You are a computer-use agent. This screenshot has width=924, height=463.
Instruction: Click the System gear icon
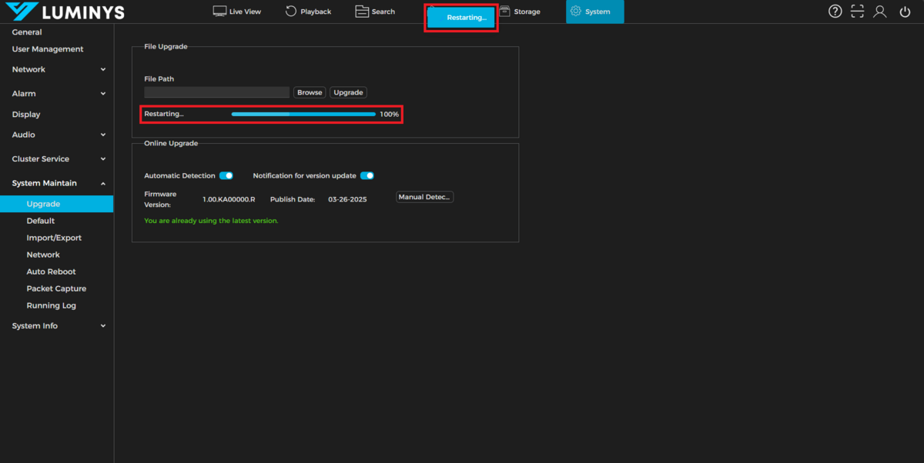[576, 12]
